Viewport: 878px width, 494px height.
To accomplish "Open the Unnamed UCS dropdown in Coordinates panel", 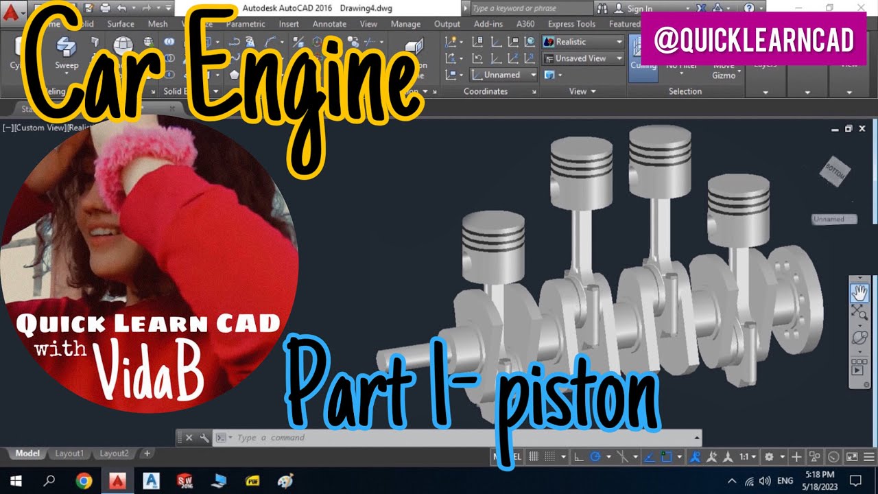I will (505, 75).
